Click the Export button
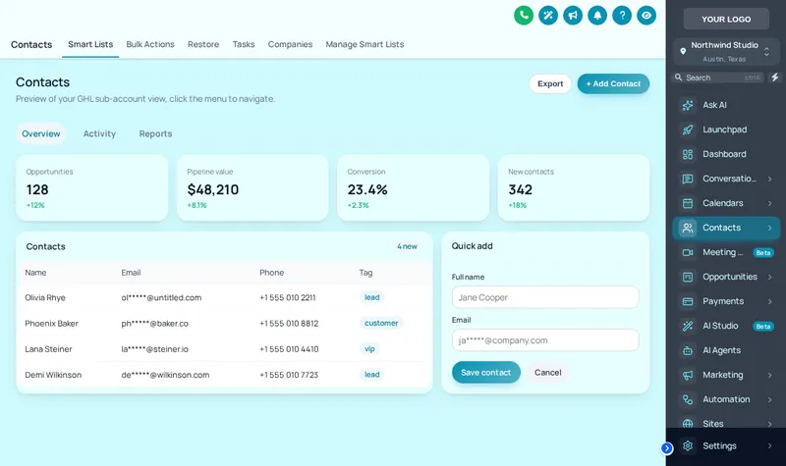 click(550, 83)
